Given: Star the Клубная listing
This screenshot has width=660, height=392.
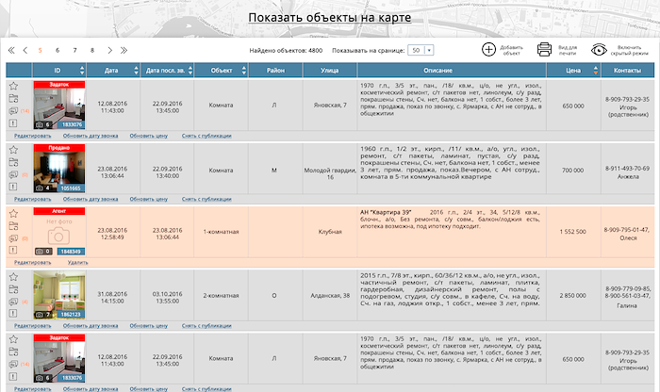Looking at the screenshot, I should [x=13, y=213].
